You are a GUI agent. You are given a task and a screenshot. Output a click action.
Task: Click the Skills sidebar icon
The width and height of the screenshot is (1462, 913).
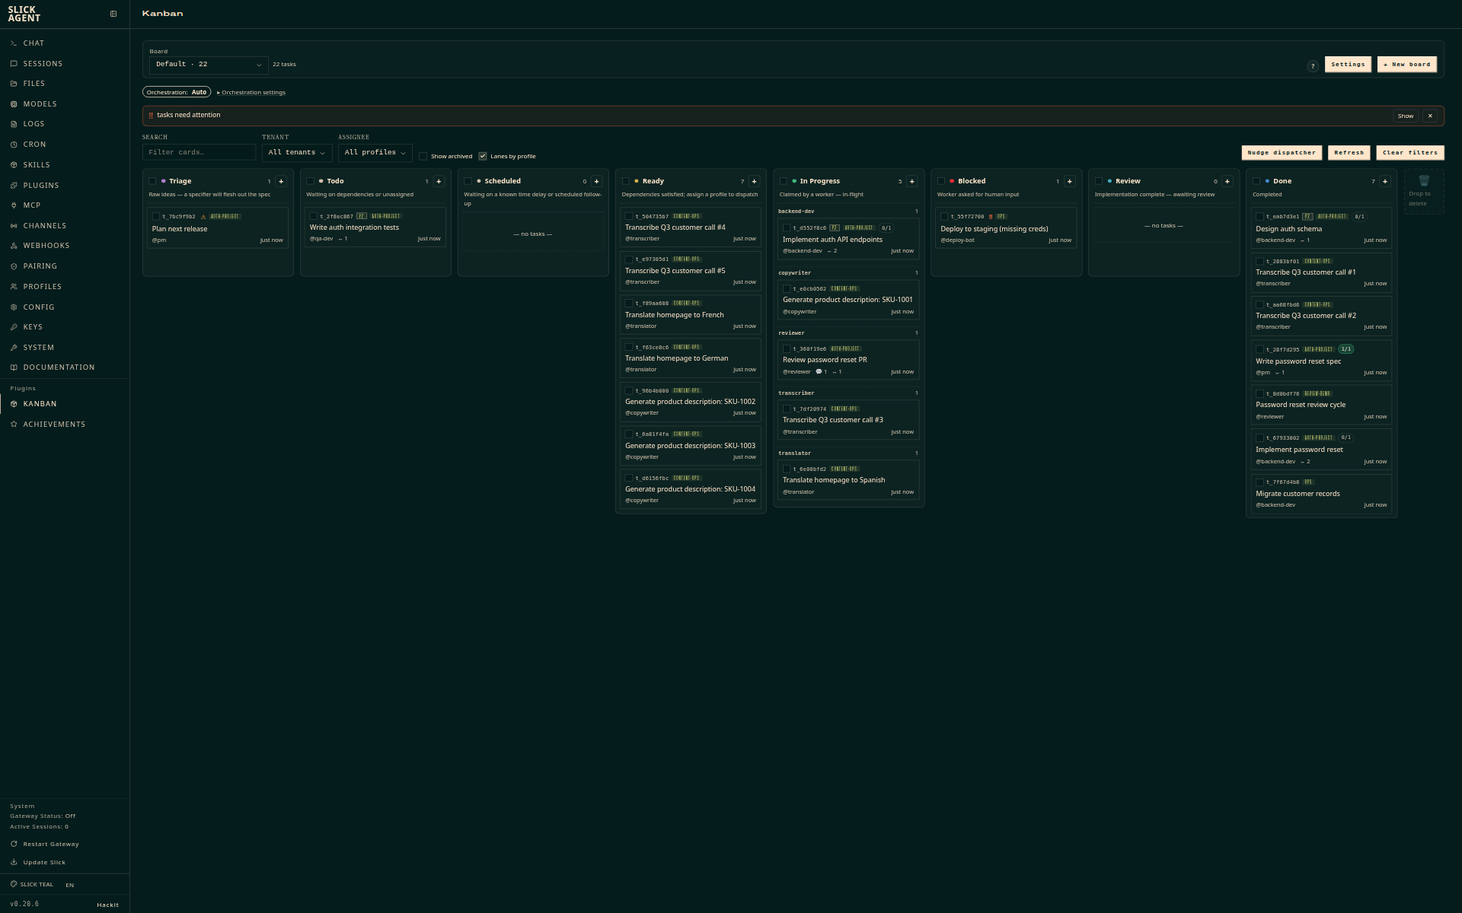[14, 165]
